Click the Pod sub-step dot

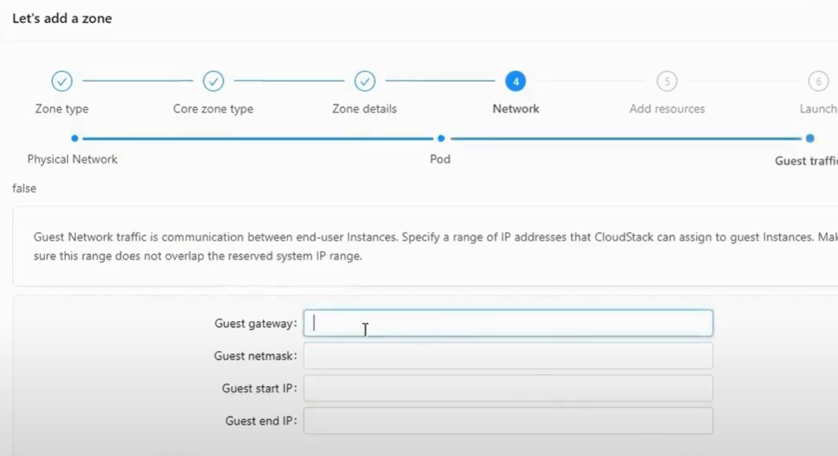coord(441,138)
